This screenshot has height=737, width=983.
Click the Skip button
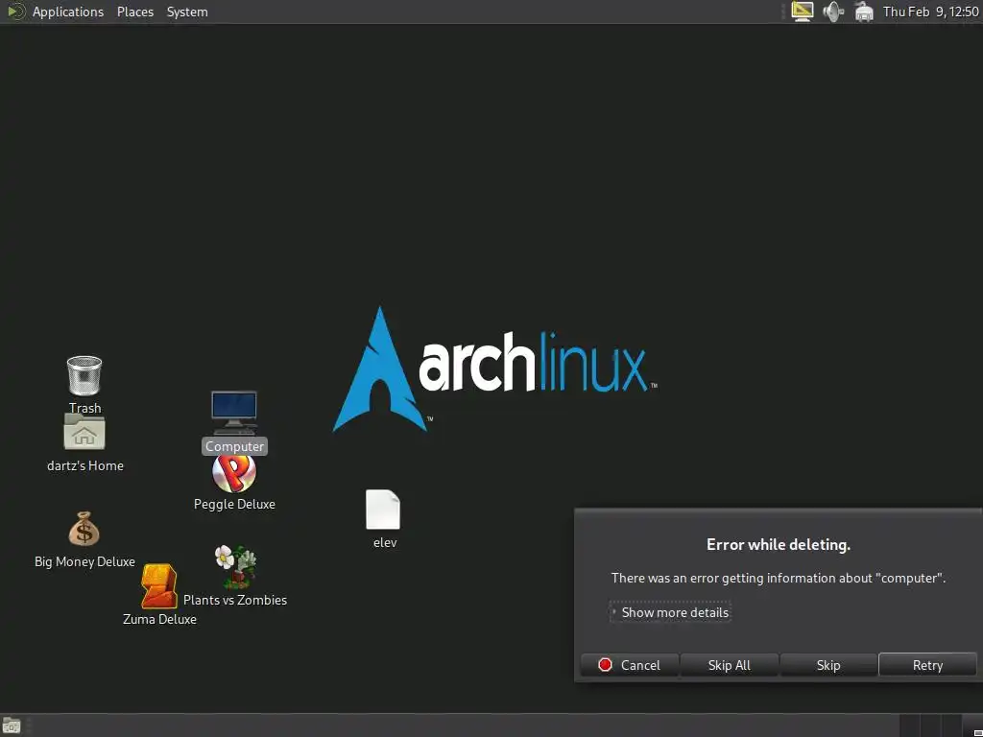tap(828, 665)
